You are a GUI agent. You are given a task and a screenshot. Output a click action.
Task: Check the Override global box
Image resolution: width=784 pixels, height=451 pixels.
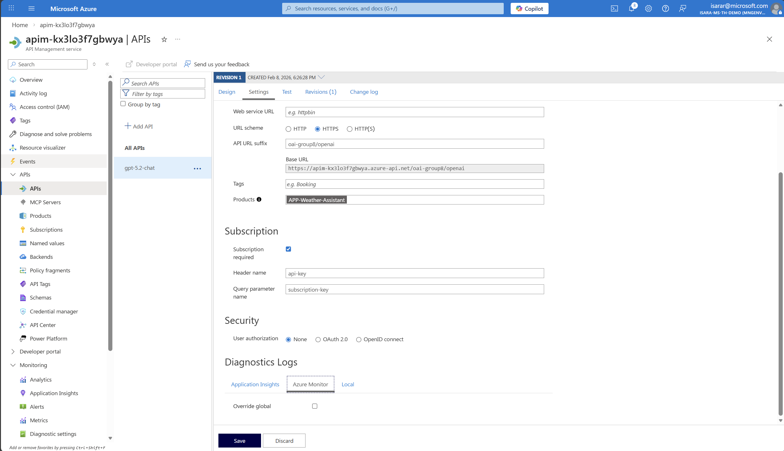coord(315,406)
